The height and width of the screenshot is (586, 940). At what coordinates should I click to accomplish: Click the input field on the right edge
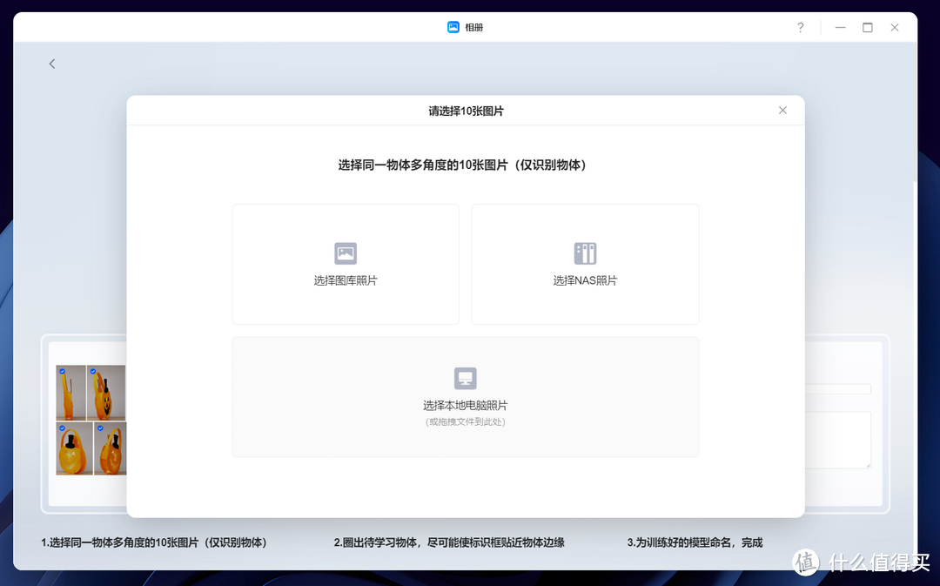(x=840, y=388)
